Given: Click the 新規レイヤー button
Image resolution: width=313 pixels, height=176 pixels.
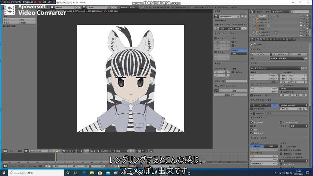Looking at the screenshot, I should [231, 95].
